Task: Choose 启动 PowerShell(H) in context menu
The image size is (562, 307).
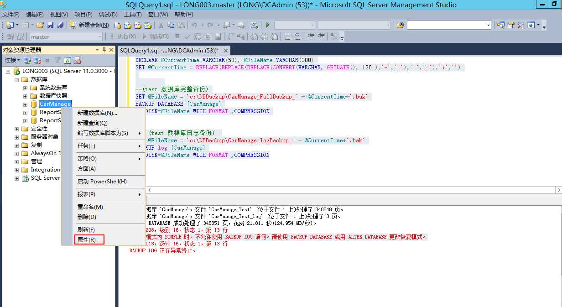Action: point(104,182)
